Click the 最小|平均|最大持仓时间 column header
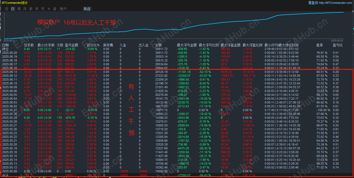Viewport: 354px width, 178px height. click(282, 45)
